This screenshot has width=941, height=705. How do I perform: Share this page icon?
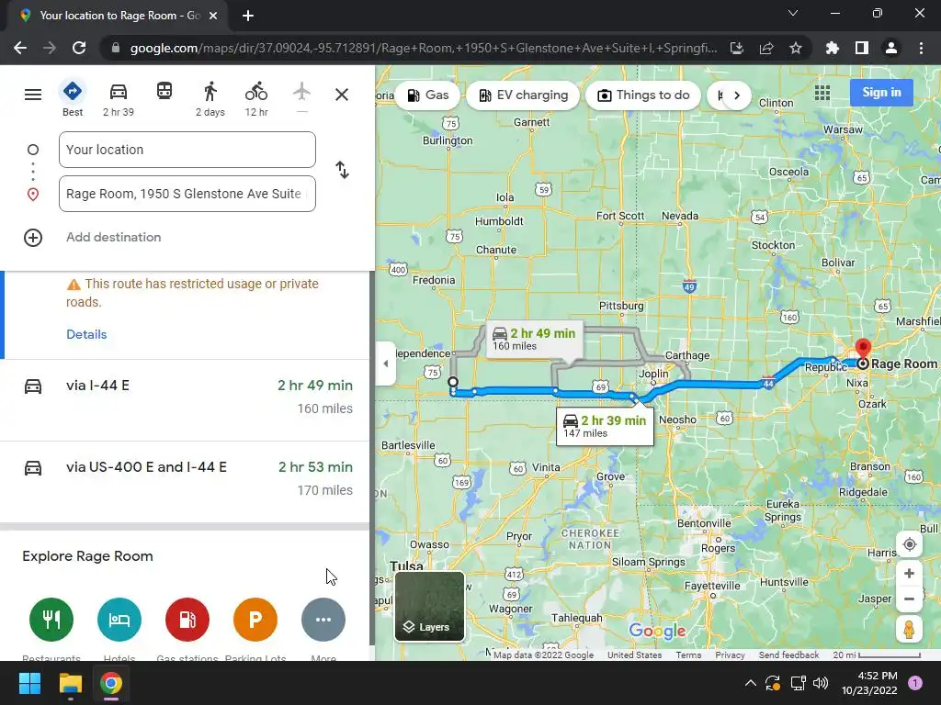766,48
